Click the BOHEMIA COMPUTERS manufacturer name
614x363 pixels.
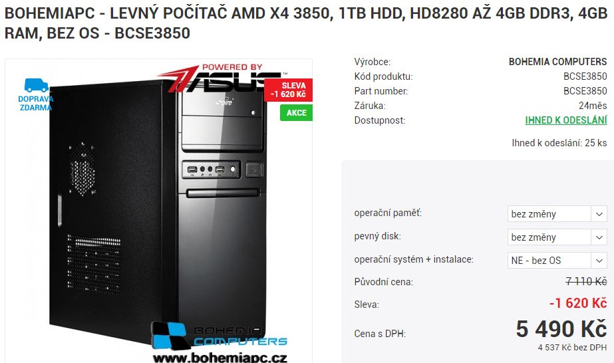click(x=557, y=62)
